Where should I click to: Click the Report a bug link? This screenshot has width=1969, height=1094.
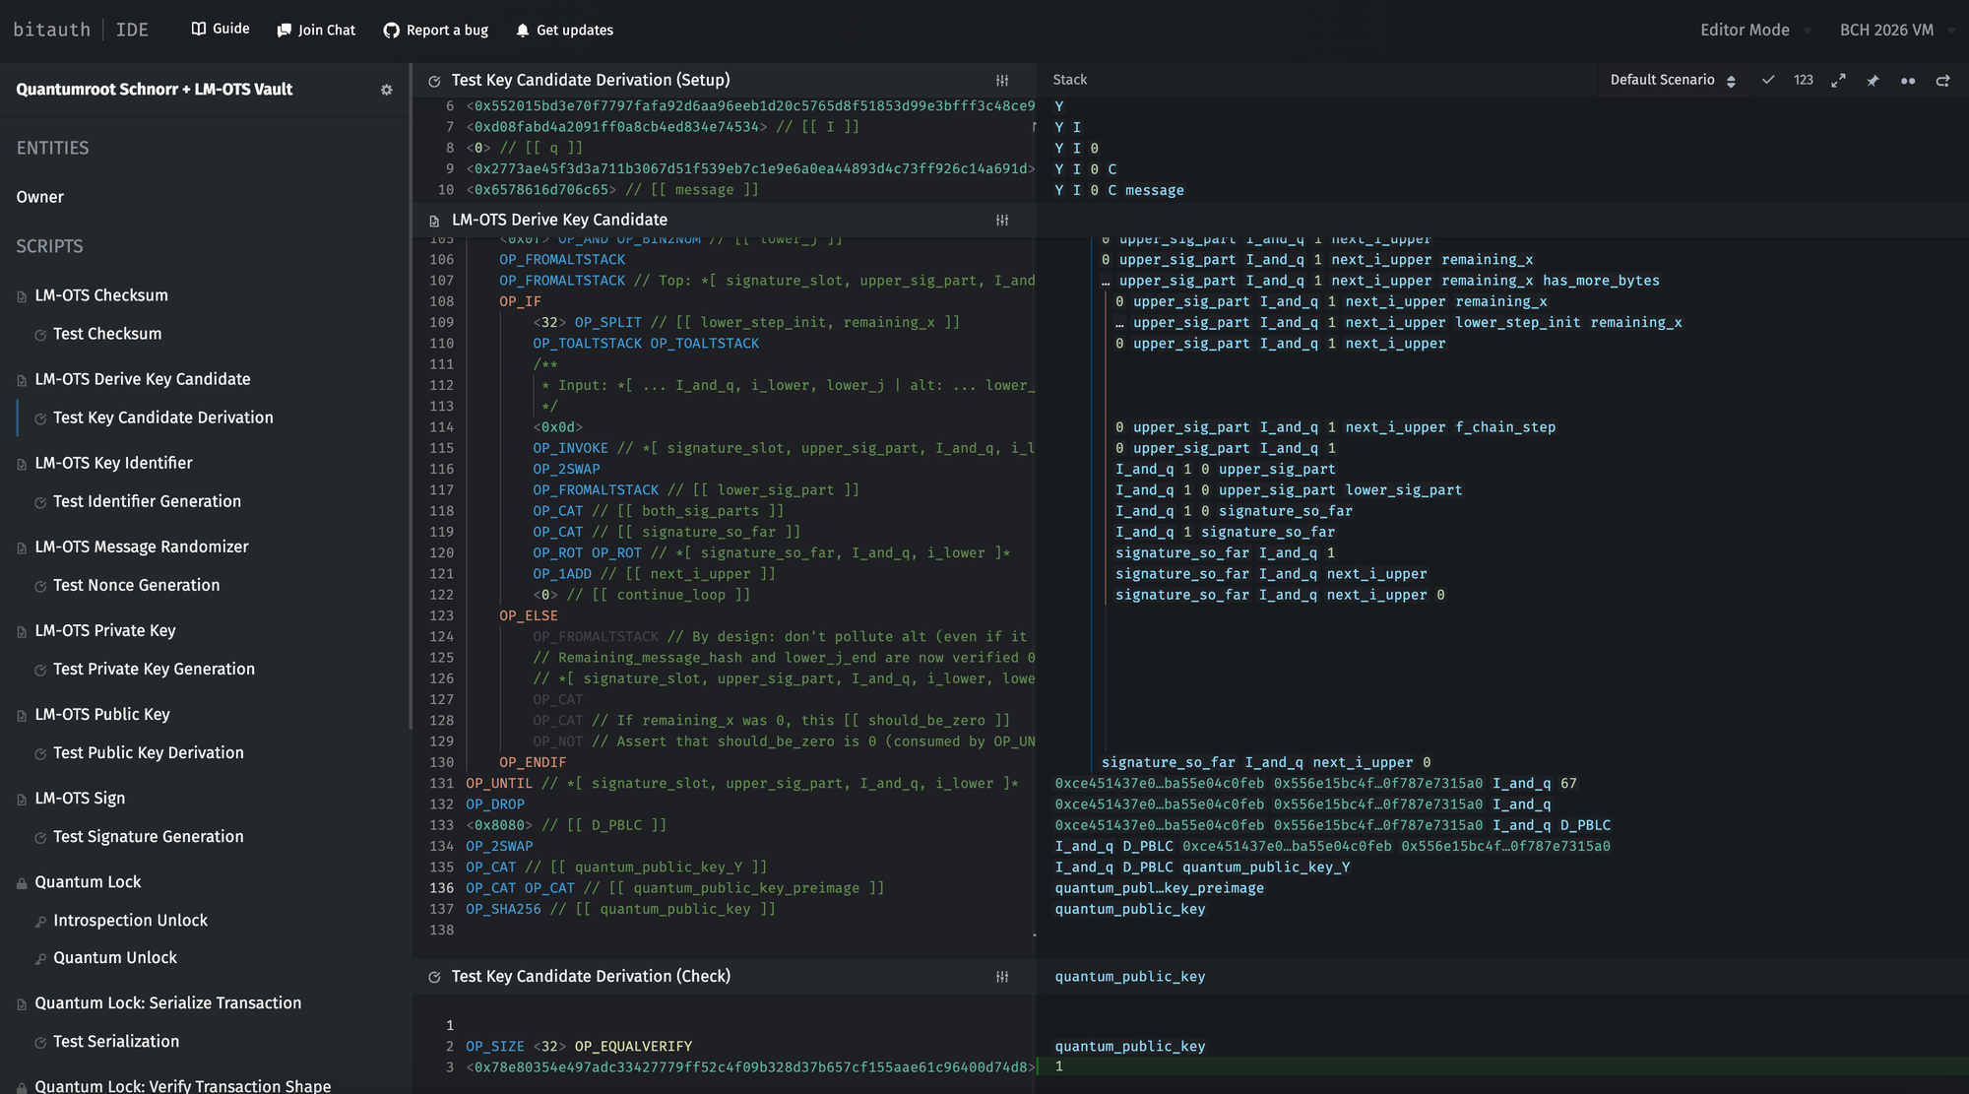pyautogui.click(x=435, y=30)
